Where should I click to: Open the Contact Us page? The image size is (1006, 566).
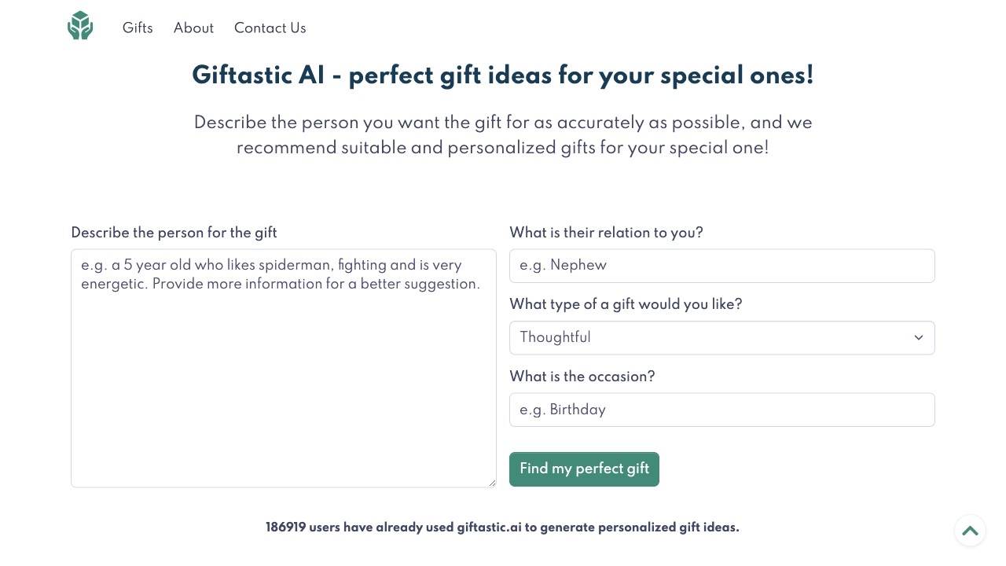point(270,28)
